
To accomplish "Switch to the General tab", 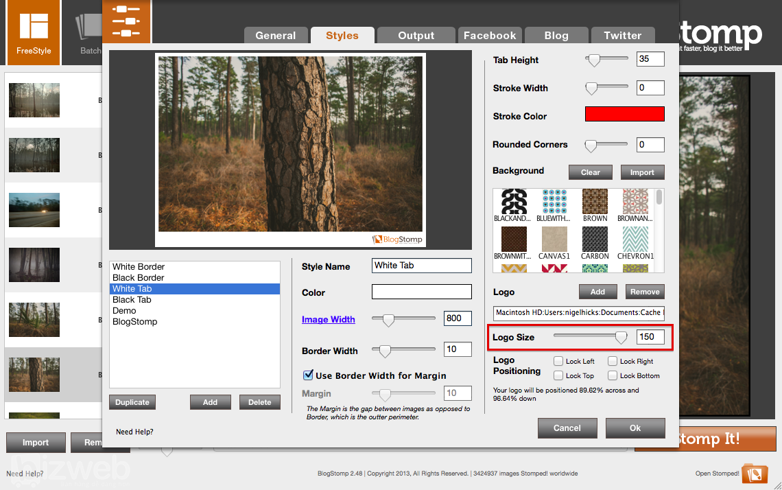I will 275,36.
